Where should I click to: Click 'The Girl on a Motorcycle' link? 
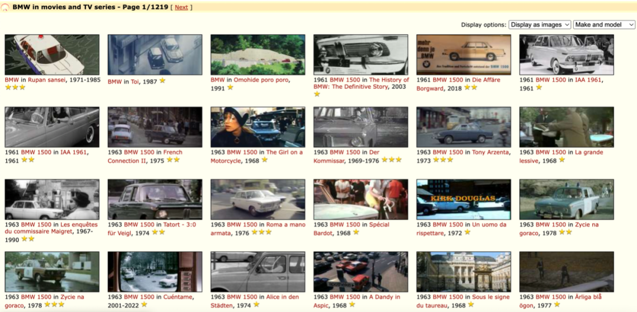point(257,156)
